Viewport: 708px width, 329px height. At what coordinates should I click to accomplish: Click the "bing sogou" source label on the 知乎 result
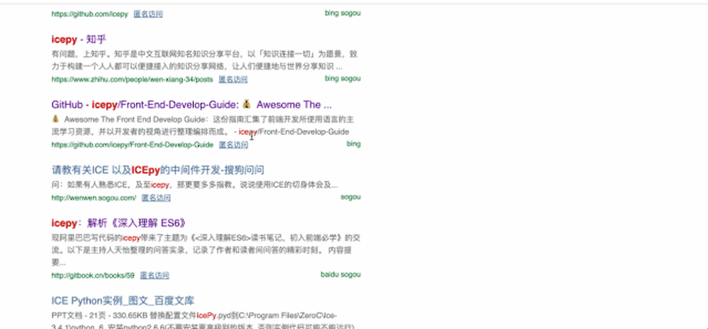342,78
